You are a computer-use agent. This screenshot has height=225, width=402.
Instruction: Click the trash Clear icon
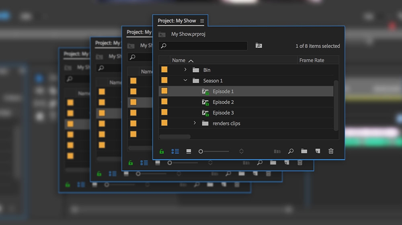tap(331, 151)
